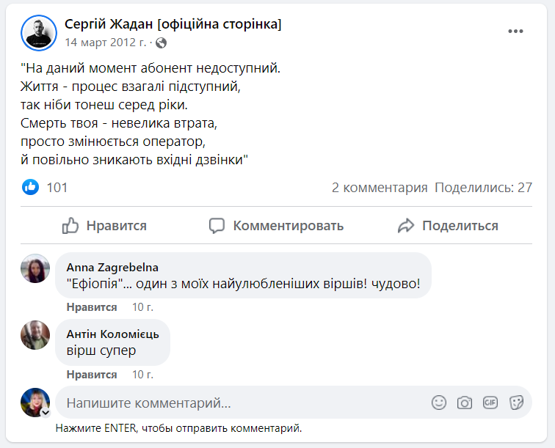Show who shared via Поделились: 27
555x448 pixels.
point(483,188)
